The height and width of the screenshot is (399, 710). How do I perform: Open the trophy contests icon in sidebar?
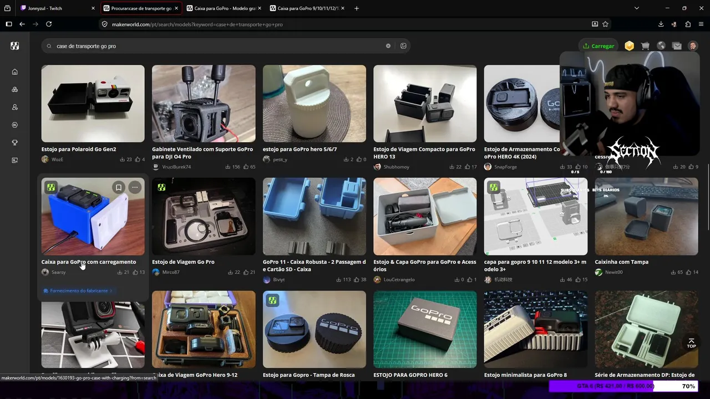[15, 142]
